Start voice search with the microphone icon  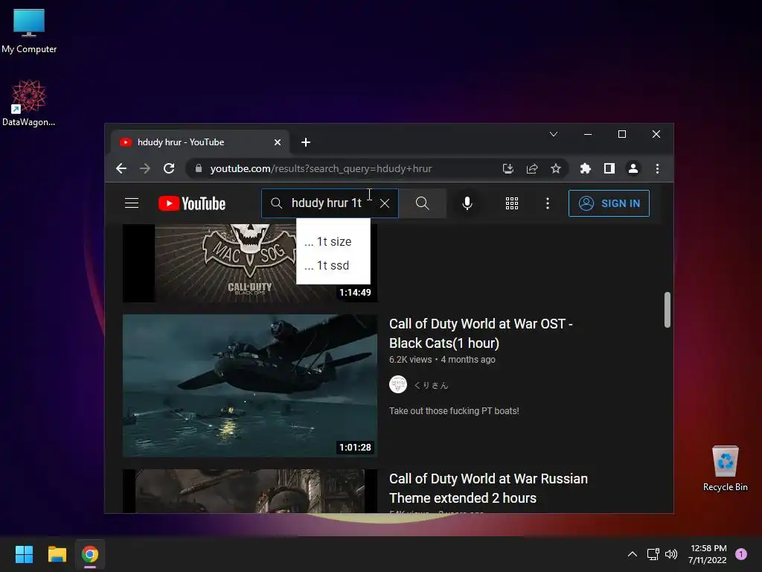click(467, 203)
